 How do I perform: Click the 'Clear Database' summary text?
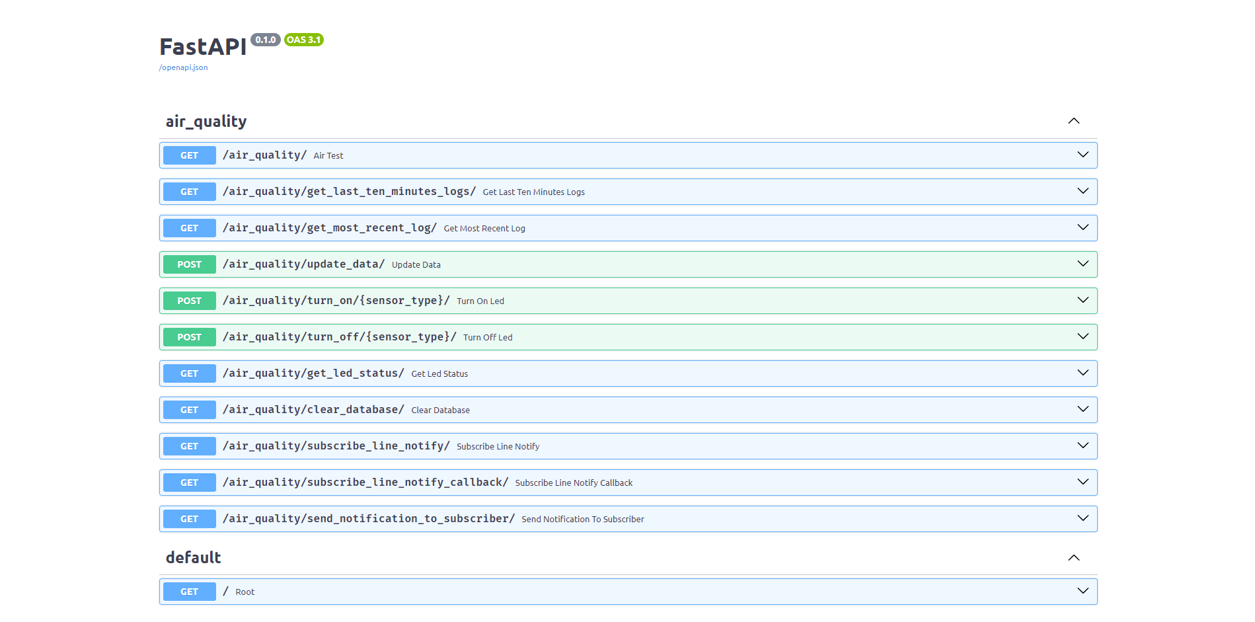coord(441,410)
